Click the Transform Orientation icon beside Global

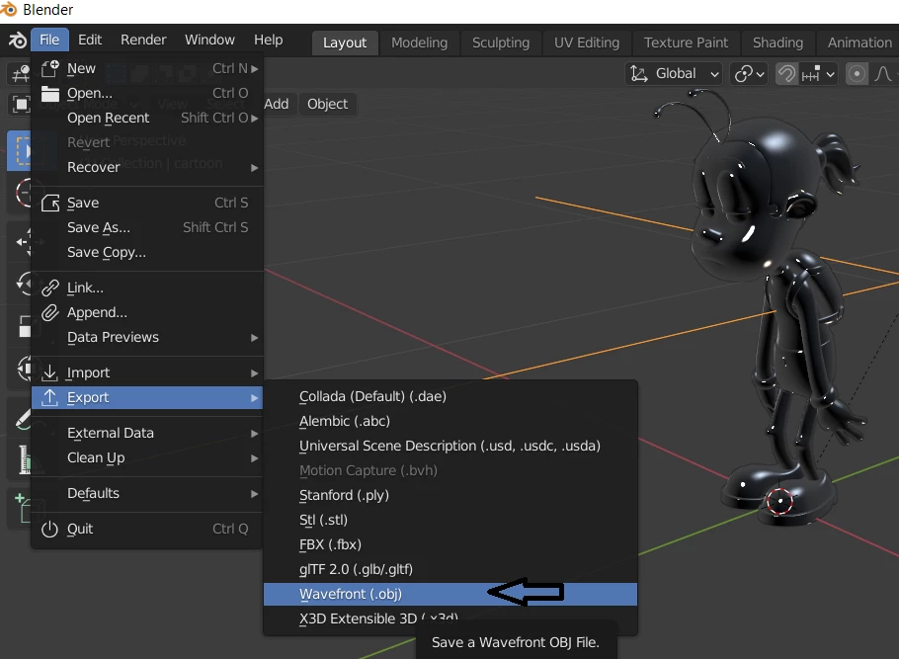pyautogui.click(x=639, y=73)
